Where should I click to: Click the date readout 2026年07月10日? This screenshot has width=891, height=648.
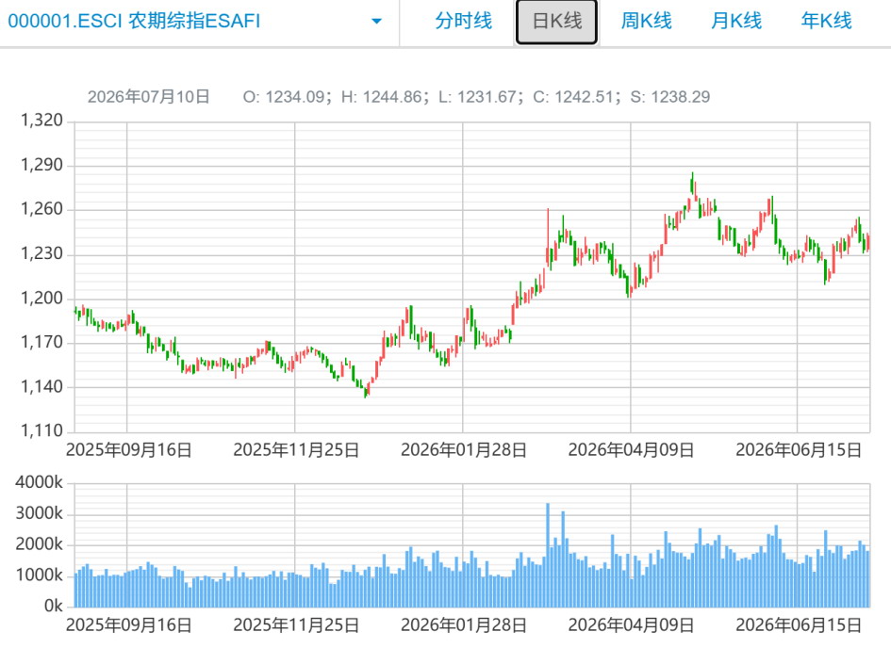coord(149,97)
